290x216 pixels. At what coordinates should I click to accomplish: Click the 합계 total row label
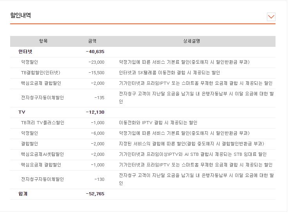[x=23, y=194]
